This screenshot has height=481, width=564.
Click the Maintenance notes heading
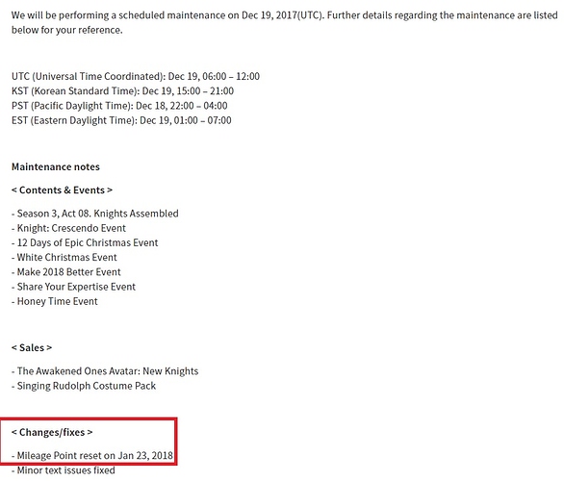(56, 166)
